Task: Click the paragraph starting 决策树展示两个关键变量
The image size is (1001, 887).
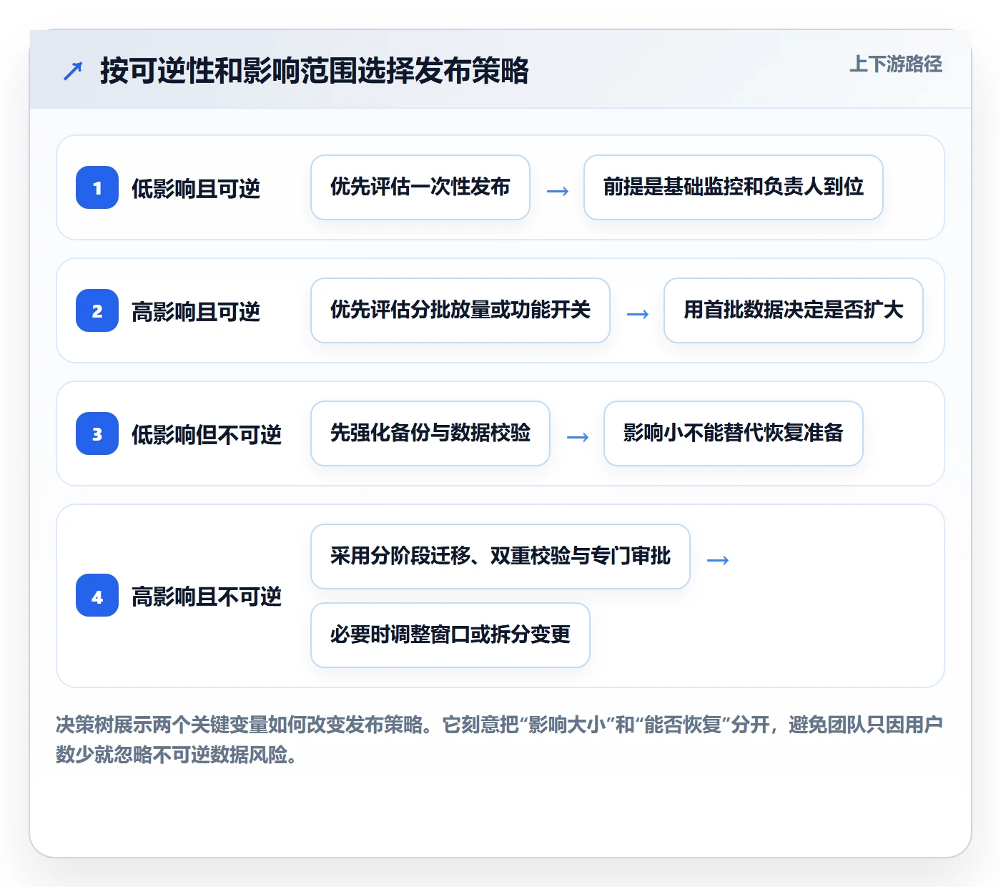Action: (499, 740)
